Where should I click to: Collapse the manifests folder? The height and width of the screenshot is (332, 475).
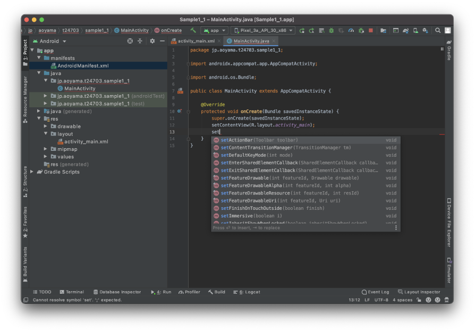[x=39, y=58]
